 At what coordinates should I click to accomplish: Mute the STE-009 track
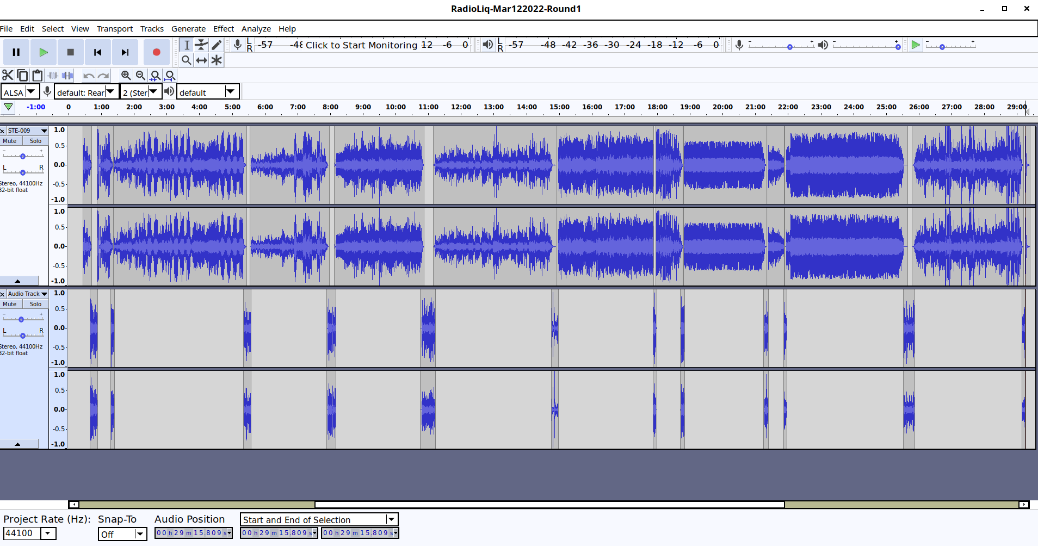(10, 141)
